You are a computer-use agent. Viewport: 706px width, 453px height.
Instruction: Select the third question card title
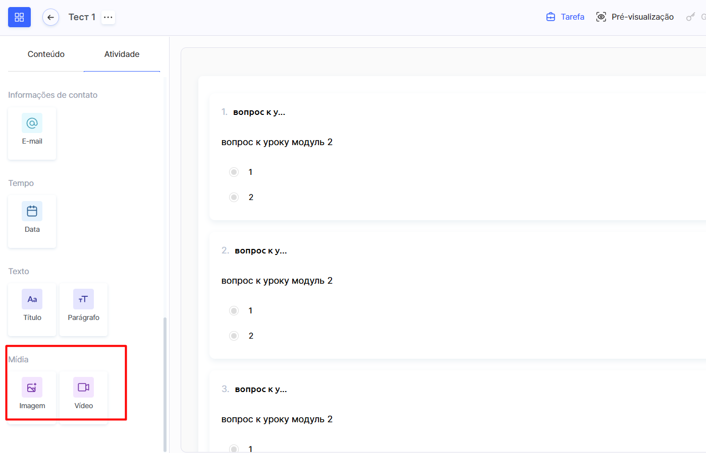click(x=260, y=390)
